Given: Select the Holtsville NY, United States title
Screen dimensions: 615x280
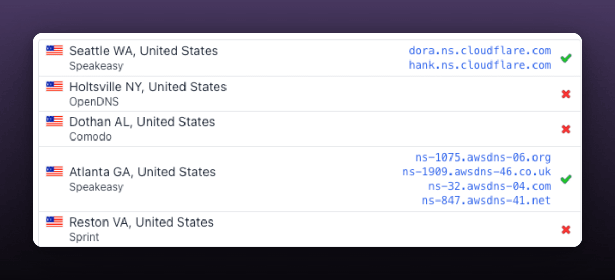Looking at the screenshot, I should click(x=148, y=87).
